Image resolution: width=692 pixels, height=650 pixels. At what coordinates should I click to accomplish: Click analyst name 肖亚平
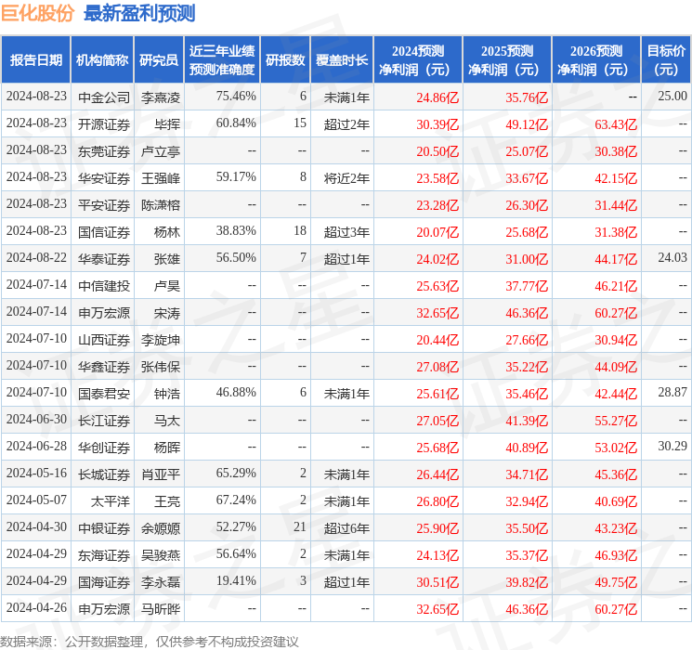point(161,474)
